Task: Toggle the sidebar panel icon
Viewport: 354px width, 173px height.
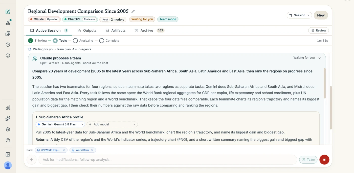Action: (8, 154)
